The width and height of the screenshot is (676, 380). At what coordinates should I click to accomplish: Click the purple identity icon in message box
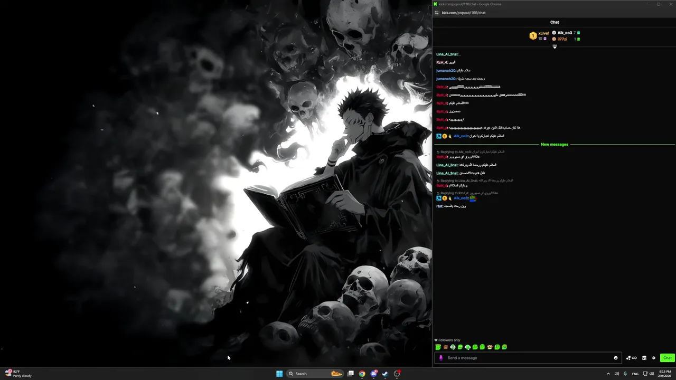(441, 358)
